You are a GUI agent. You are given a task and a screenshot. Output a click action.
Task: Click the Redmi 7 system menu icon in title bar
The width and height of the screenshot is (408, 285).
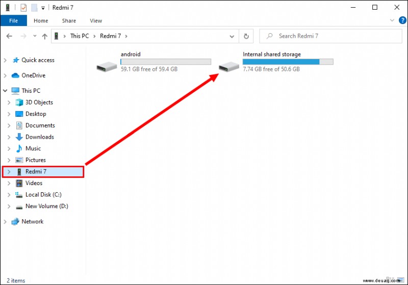pyautogui.click(x=8, y=8)
